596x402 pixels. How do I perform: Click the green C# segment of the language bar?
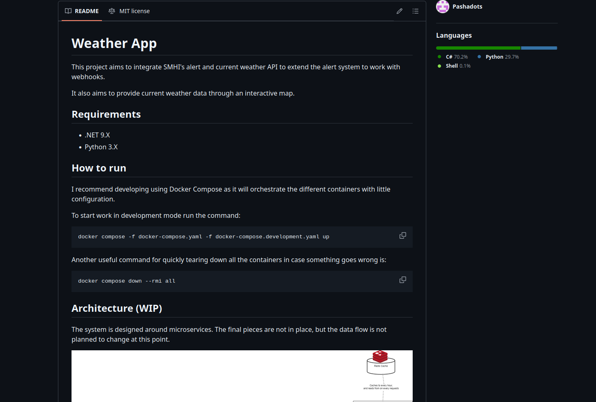coord(478,48)
